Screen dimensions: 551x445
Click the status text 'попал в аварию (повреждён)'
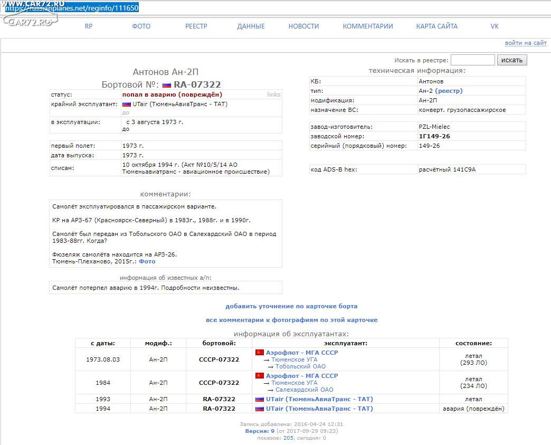[x=172, y=94]
